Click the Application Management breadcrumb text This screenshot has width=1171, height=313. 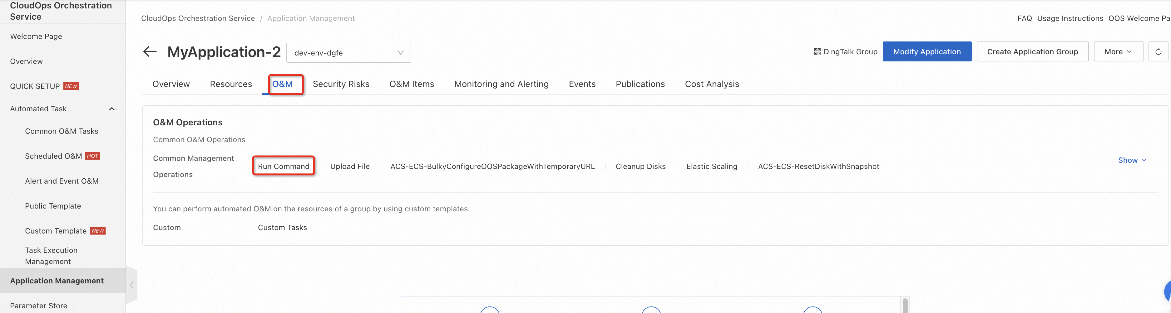(311, 18)
